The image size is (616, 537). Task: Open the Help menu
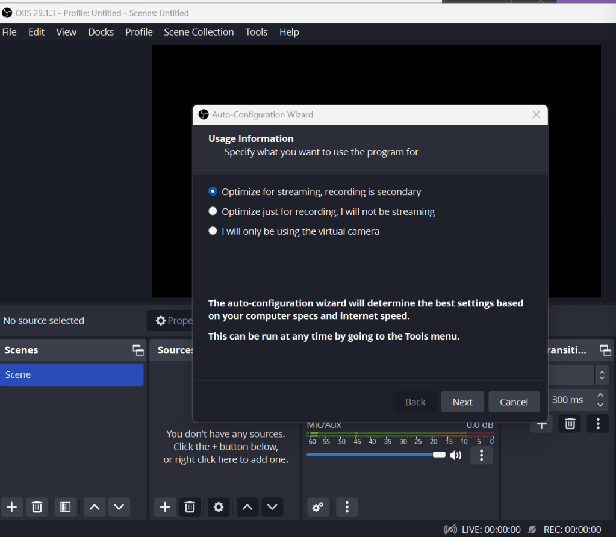[289, 32]
